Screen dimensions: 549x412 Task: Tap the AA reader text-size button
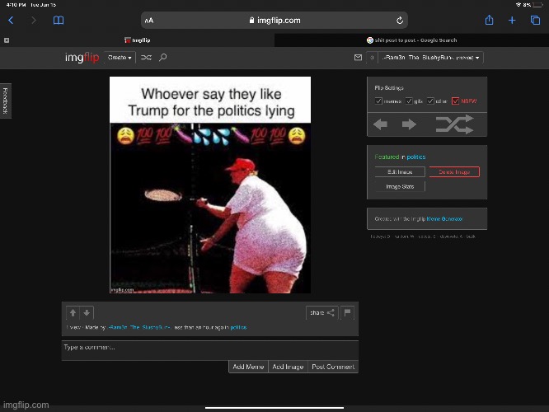pyautogui.click(x=149, y=21)
